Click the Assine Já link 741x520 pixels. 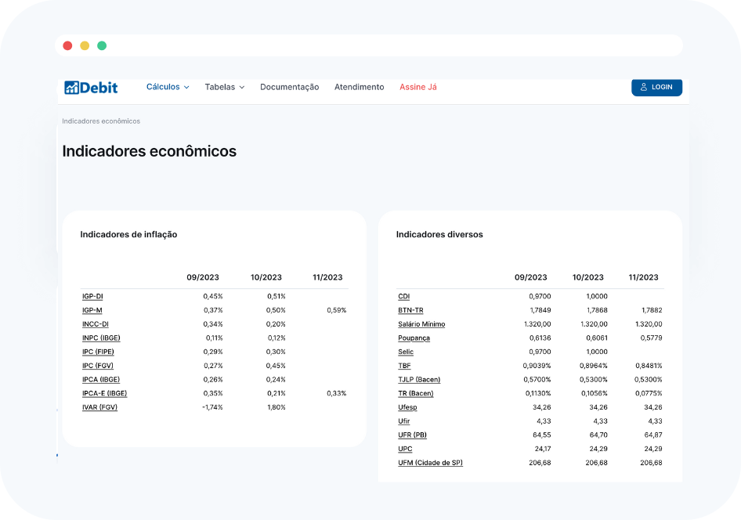(418, 87)
